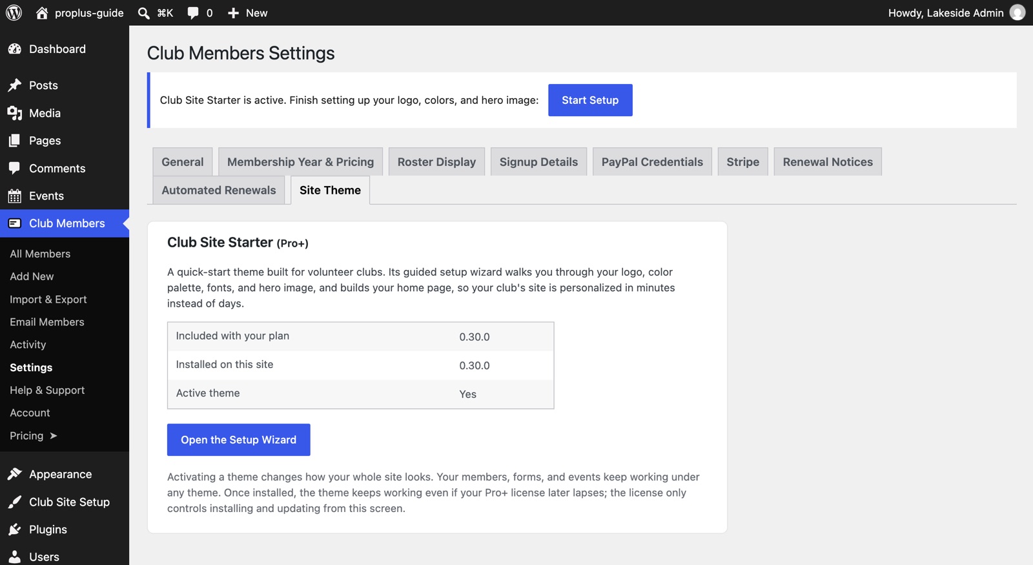Screen dimensions: 1033x565
Task: Click the Installed on this site row label
Action: (x=225, y=365)
